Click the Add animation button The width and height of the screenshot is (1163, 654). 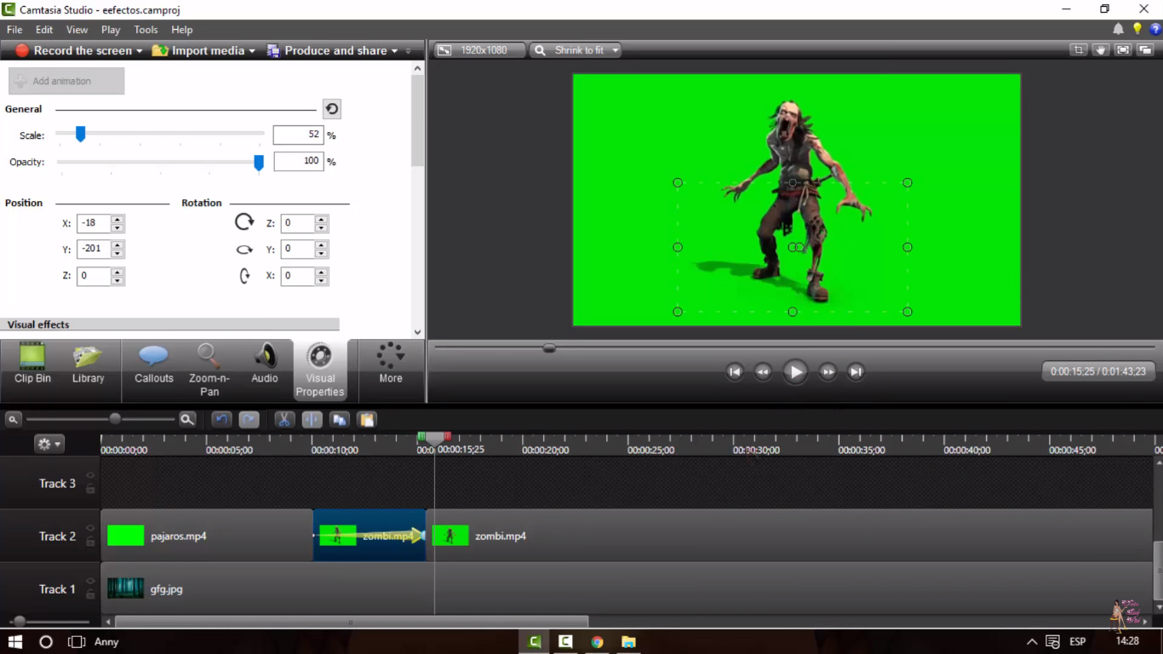pos(66,81)
